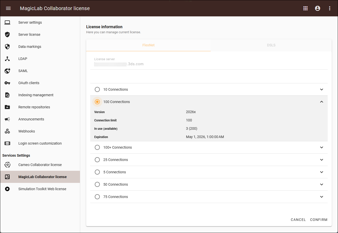Viewport: 338px width, 233px height.
Task: Select the MagicLab Collaborator license sidebar label
Action: 42,177
